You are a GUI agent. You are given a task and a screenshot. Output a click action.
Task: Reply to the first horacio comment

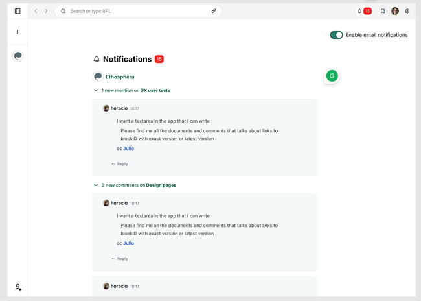point(120,164)
